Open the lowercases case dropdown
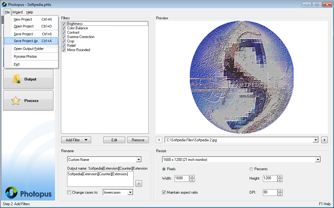 click(x=130, y=192)
